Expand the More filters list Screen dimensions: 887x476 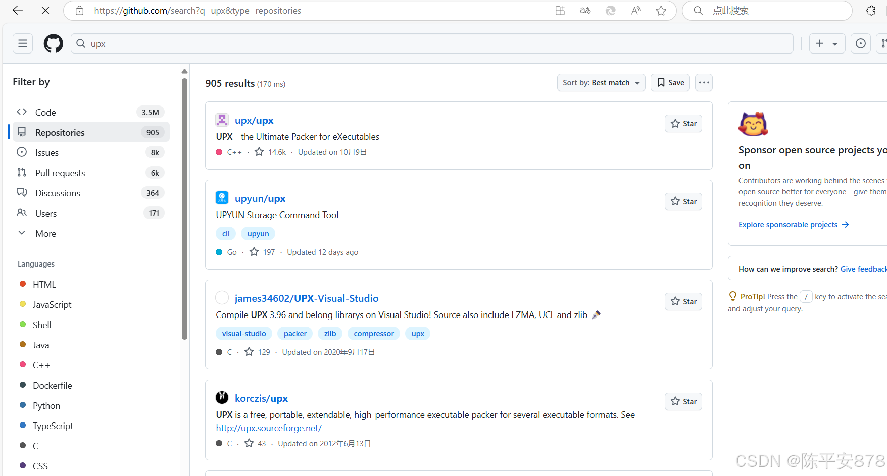(91, 233)
